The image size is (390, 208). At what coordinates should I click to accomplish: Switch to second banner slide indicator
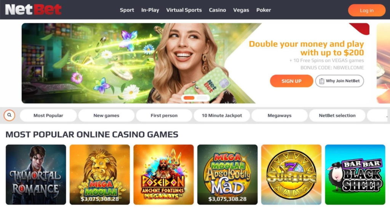[202, 98]
